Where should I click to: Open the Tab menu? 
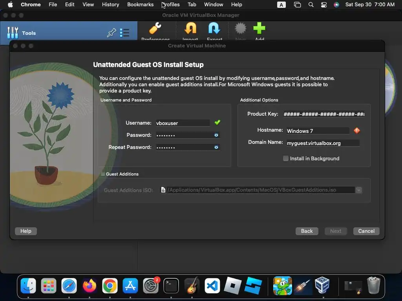point(192,5)
